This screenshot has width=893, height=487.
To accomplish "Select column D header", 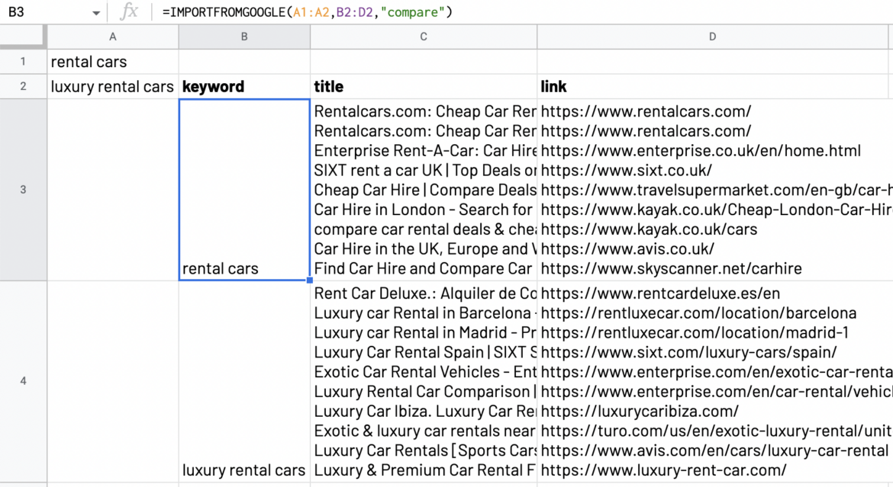I will pos(714,37).
